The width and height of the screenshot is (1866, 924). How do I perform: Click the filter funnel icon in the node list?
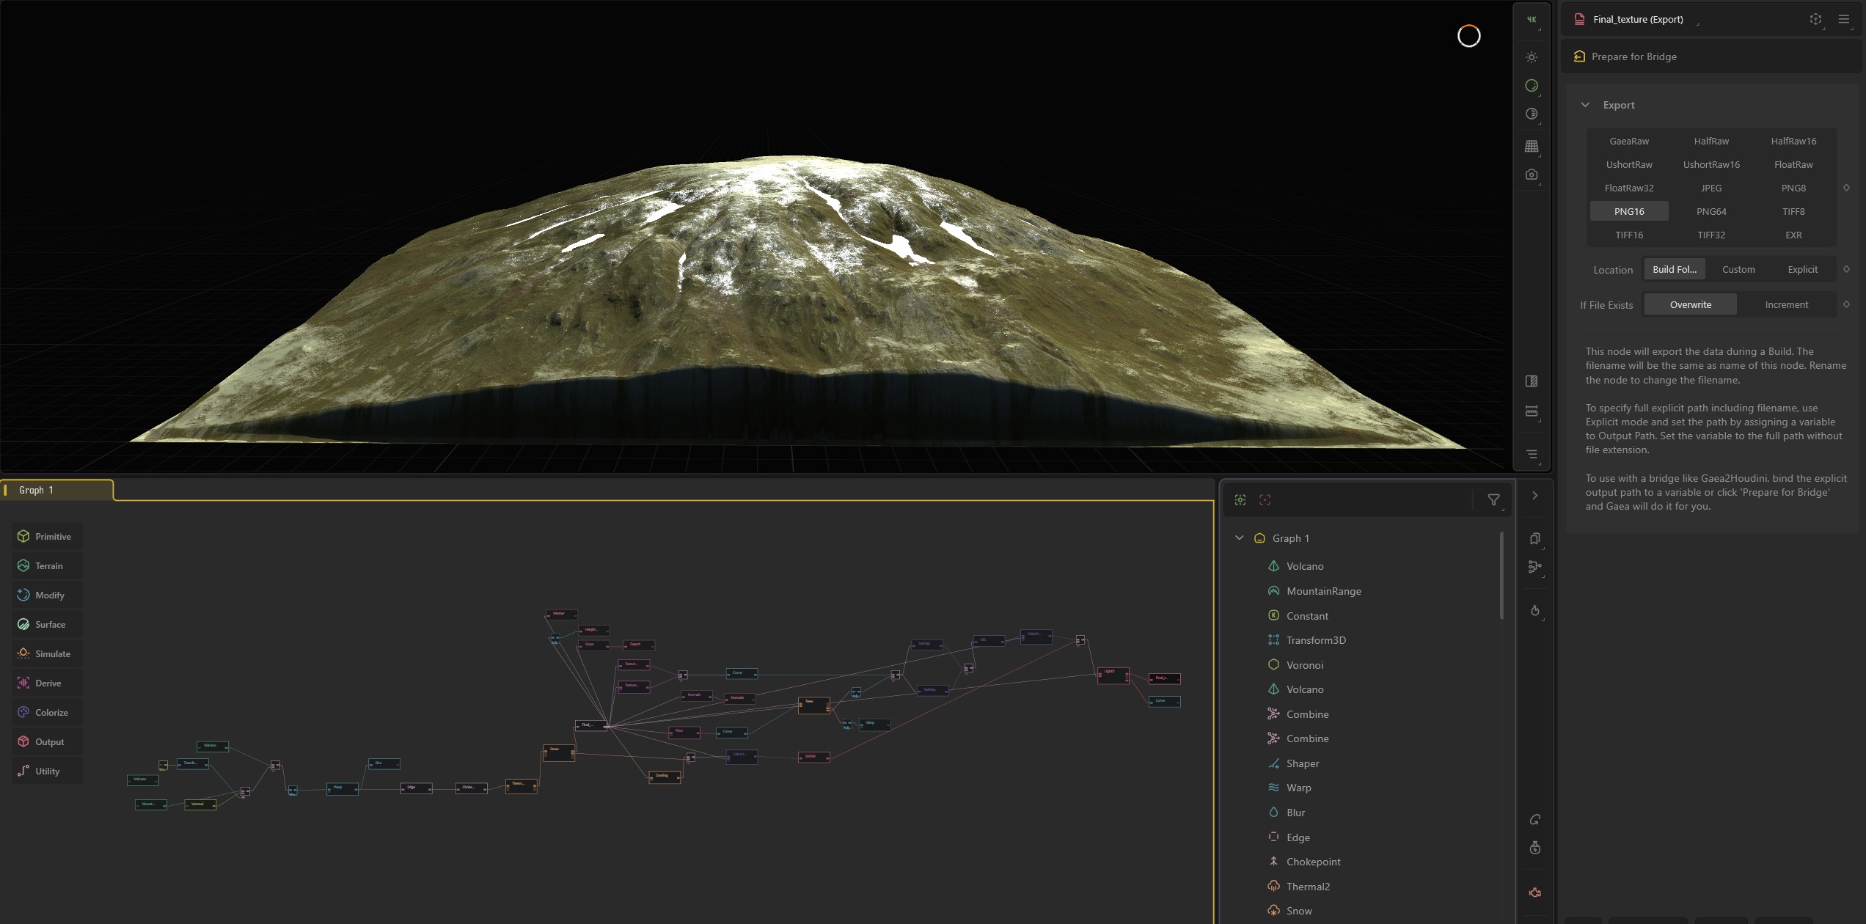coord(1493,500)
